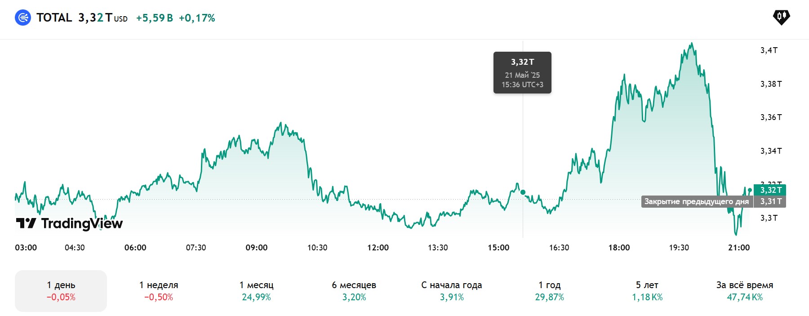Click the green 3,32T current price tag
The width and height of the screenshot is (809, 316).
pos(770,190)
